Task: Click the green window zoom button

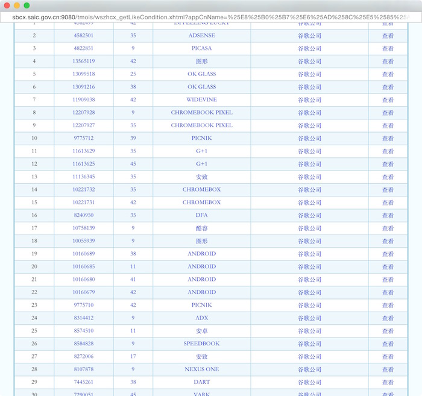Action: (27, 5)
